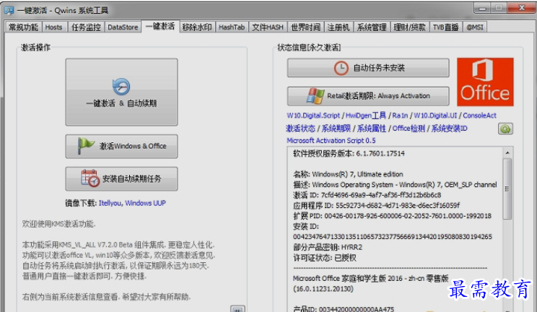Open the HwDgen工具 link
The height and width of the screenshot is (312, 537).
(x=366, y=116)
